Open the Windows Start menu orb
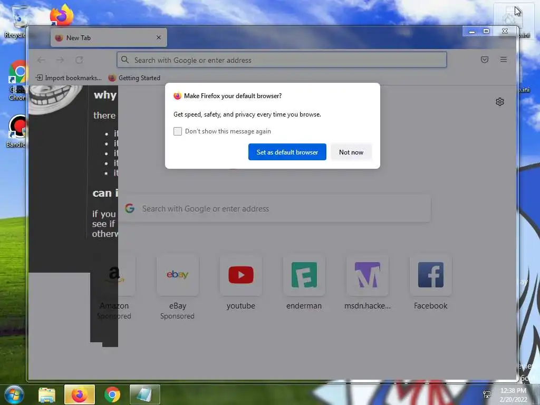The image size is (540, 405). click(13, 394)
